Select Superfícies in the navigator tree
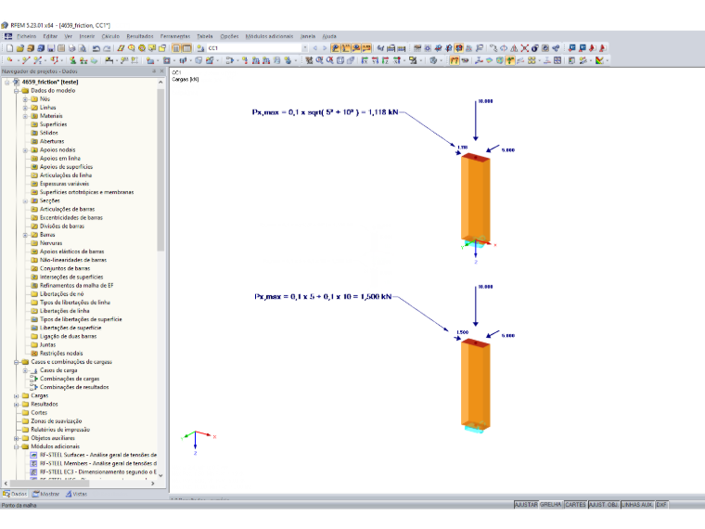The height and width of the screenshot is (529, 705). click(x=53, y=124)
